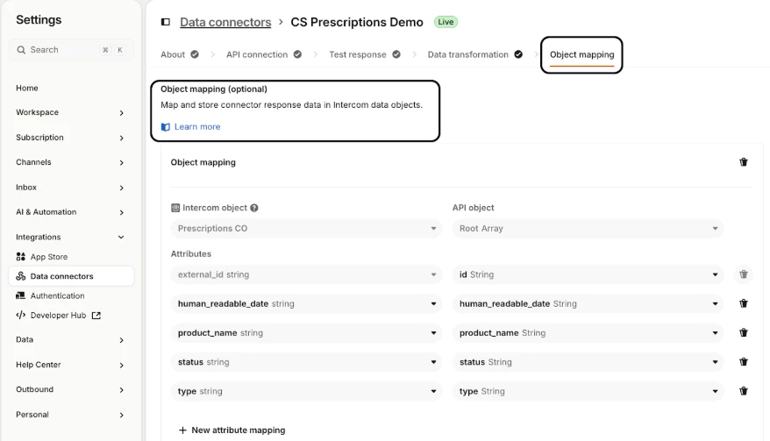770x441 pixels.
Task: Switch to the Data transformation tab
Action: point(467,54)
